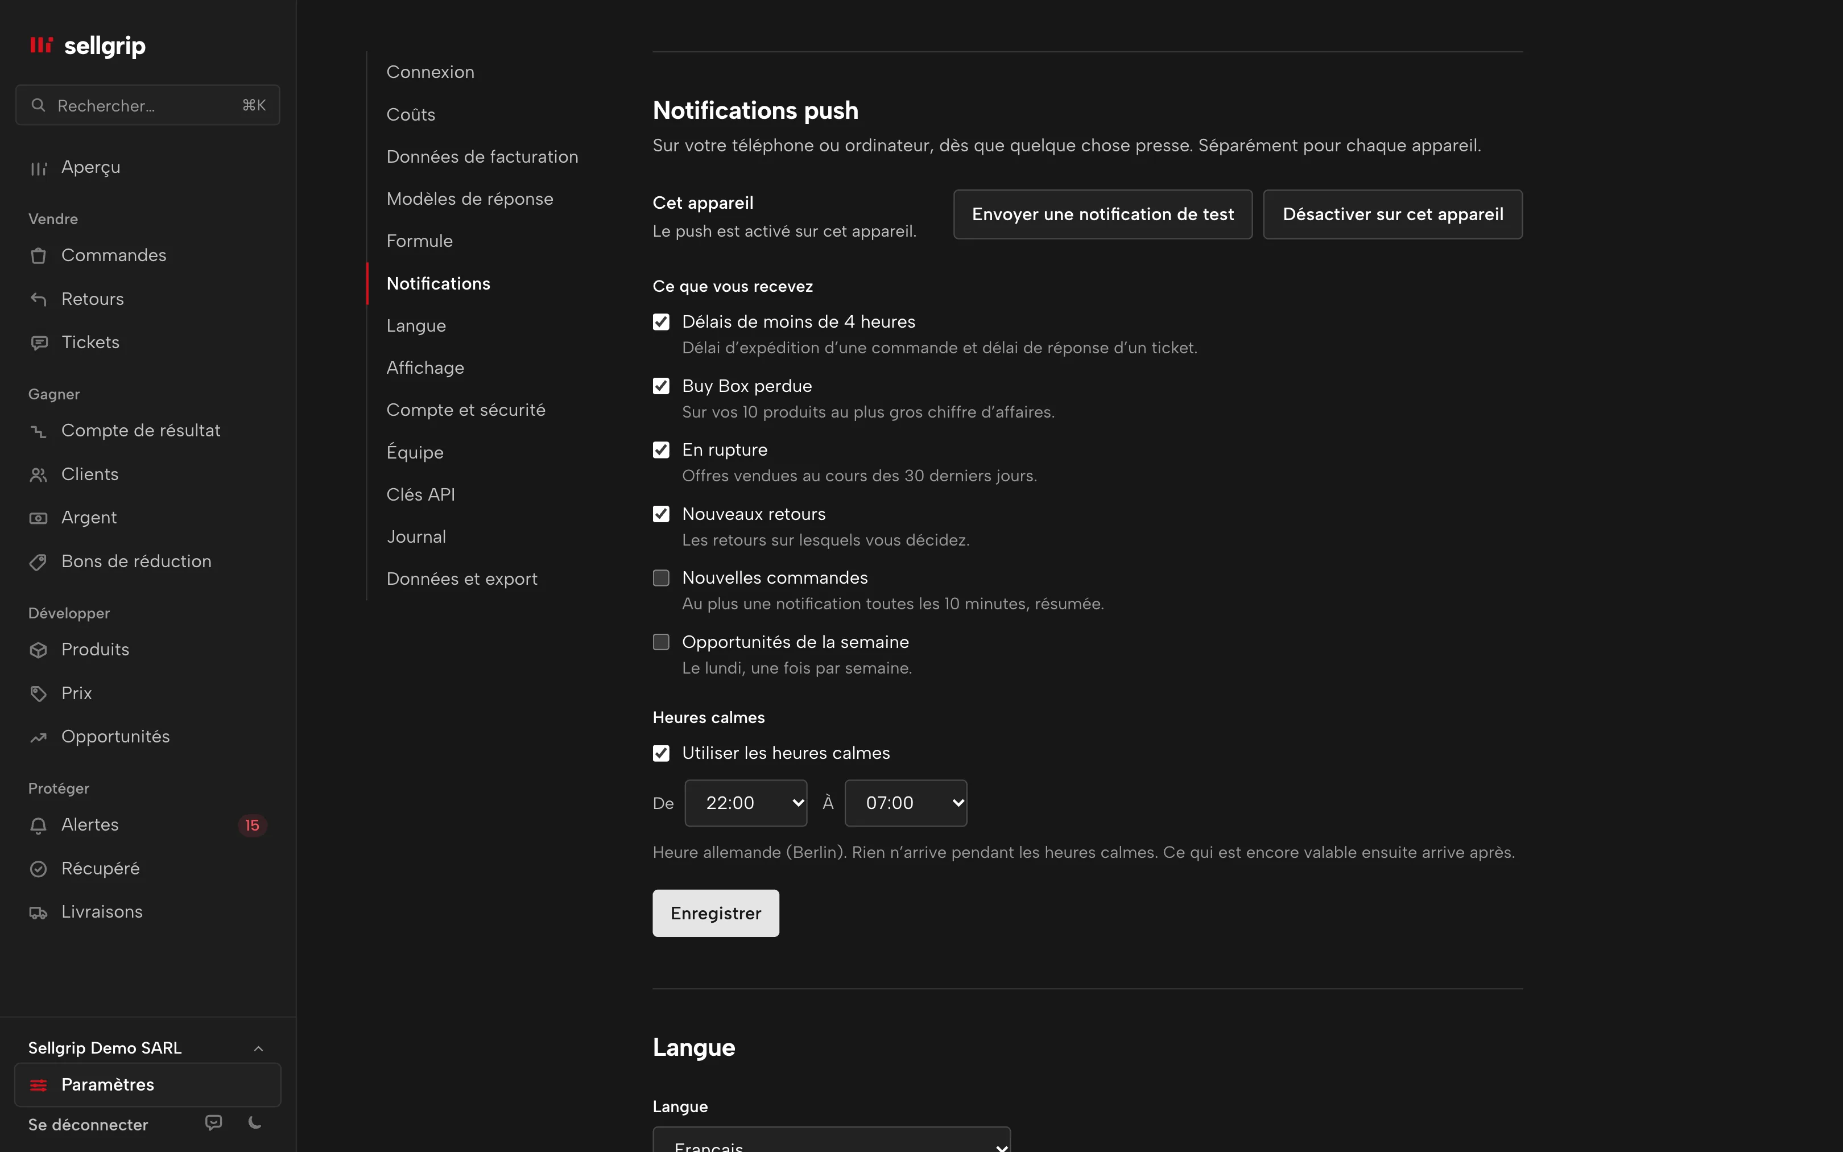This screenshot has width=1843, height=1152.
Task: Click the Enregistrer button
Action: [x=716, y=912]
